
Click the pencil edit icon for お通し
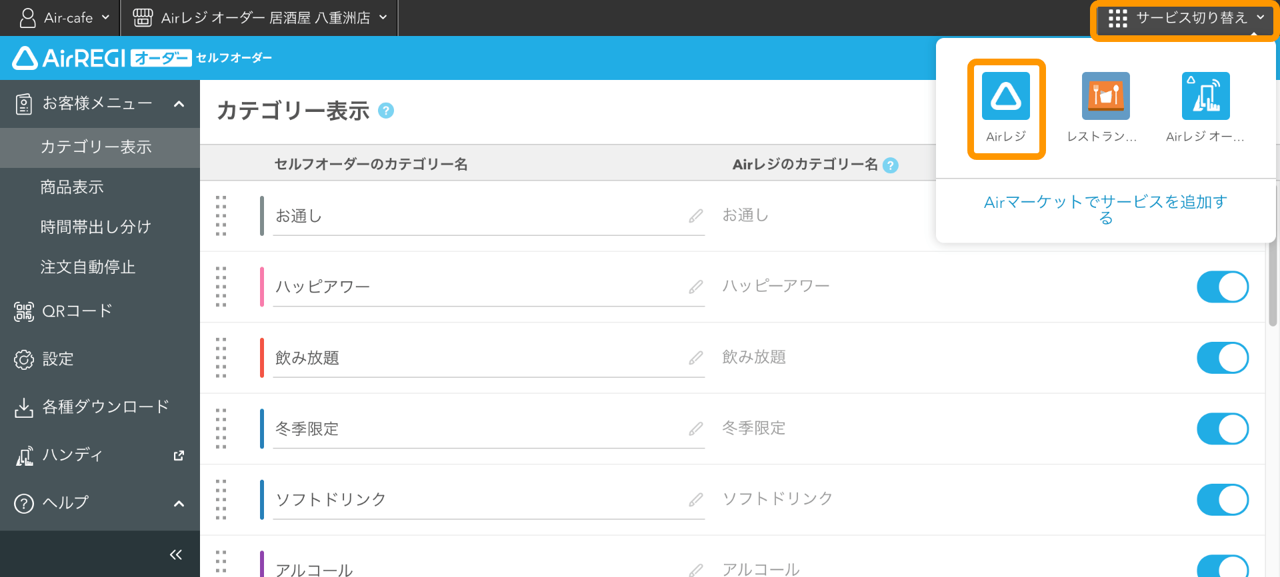[696, 216]
